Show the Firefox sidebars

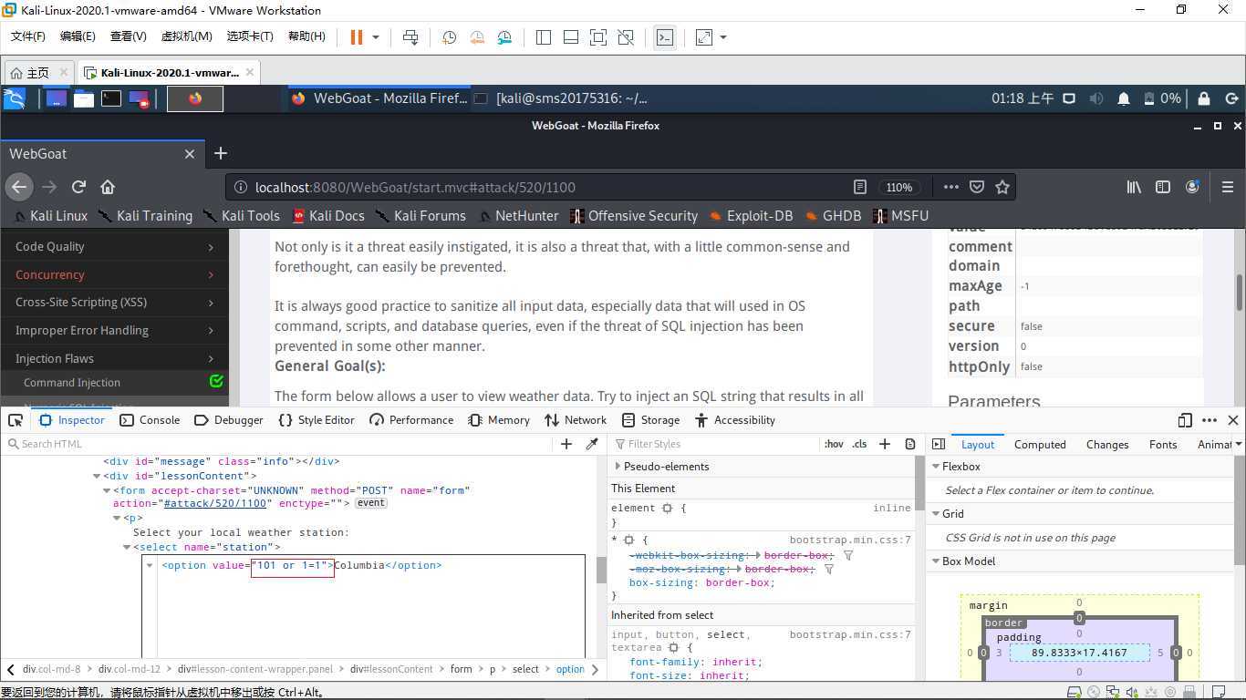click(x=1163, y=187)
